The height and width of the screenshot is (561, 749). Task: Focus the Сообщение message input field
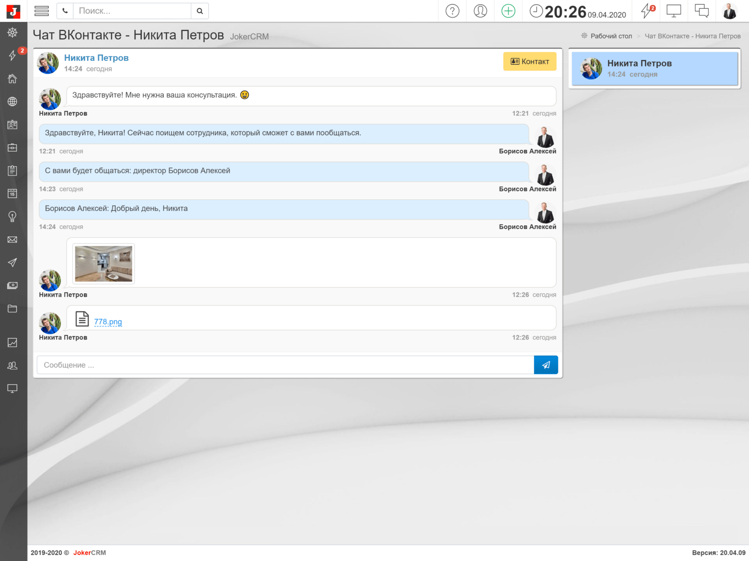(285, 365)
